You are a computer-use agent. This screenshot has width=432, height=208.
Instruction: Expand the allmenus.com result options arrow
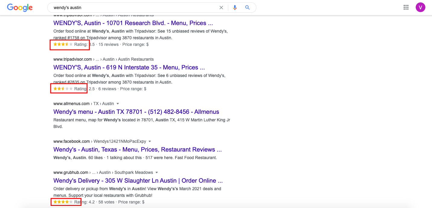point(118,104)
